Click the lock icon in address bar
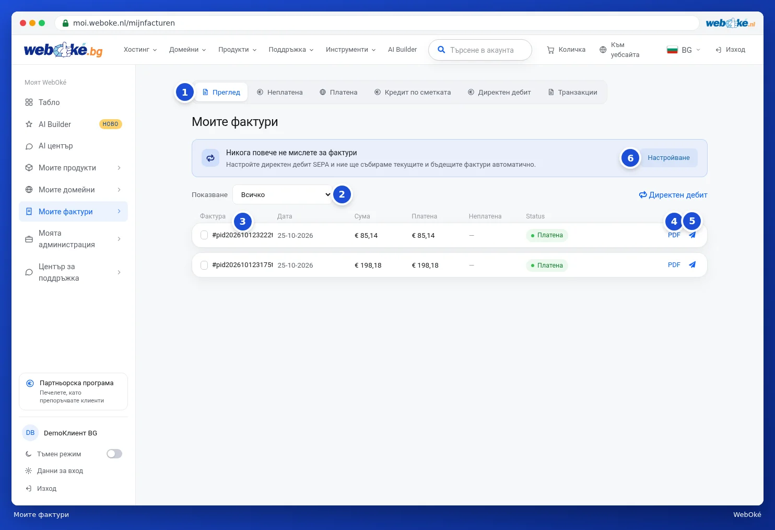Image resolution: width=775 pixels, height=530 pixels. (65, 23)
